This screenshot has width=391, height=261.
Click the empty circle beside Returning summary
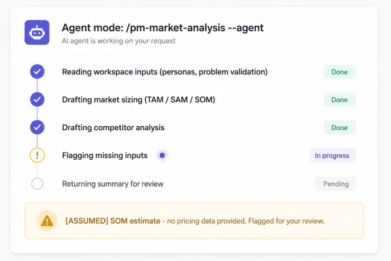37,184
